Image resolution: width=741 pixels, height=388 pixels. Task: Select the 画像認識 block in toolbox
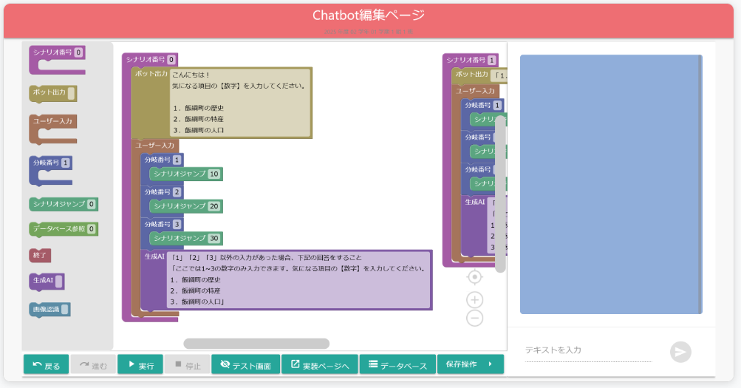49,310
